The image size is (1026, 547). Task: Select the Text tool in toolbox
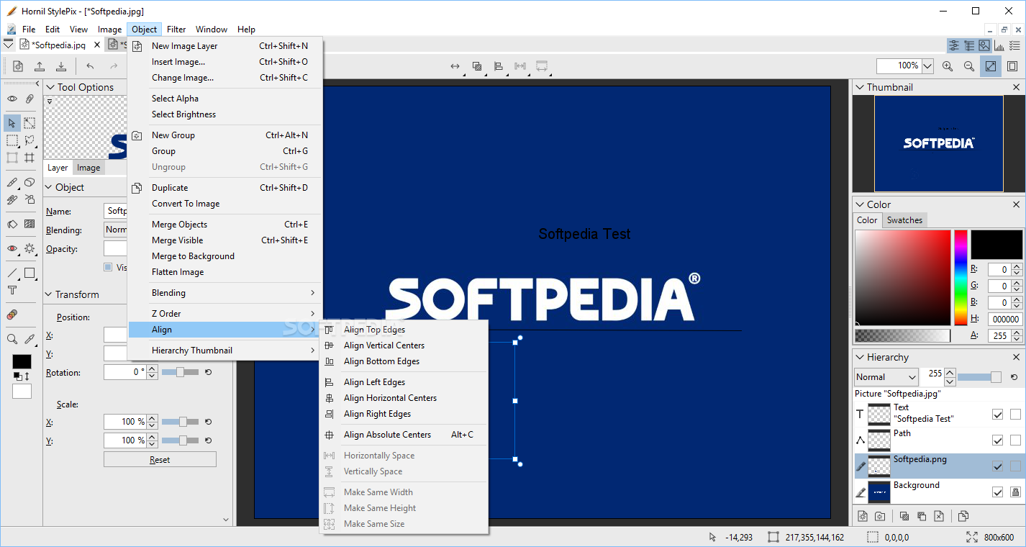point(12,291)
